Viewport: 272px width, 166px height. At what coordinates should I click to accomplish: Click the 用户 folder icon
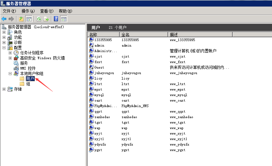click(22, 79)
